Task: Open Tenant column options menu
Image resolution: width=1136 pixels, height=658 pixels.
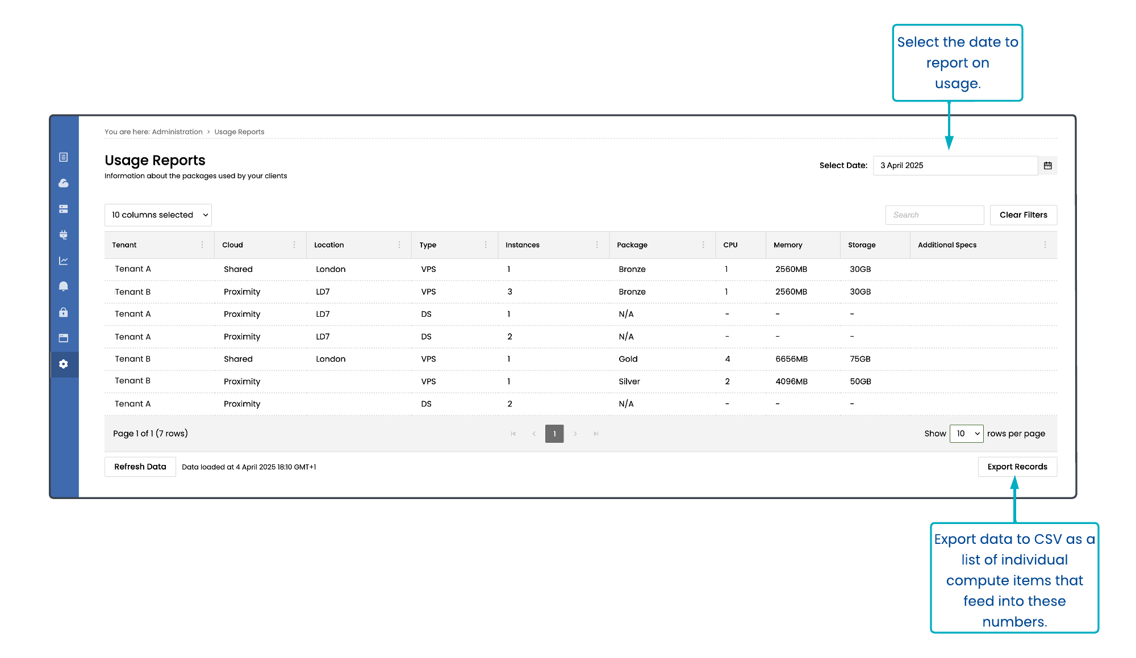Action: pyautogui.click(x=202, y=245)
